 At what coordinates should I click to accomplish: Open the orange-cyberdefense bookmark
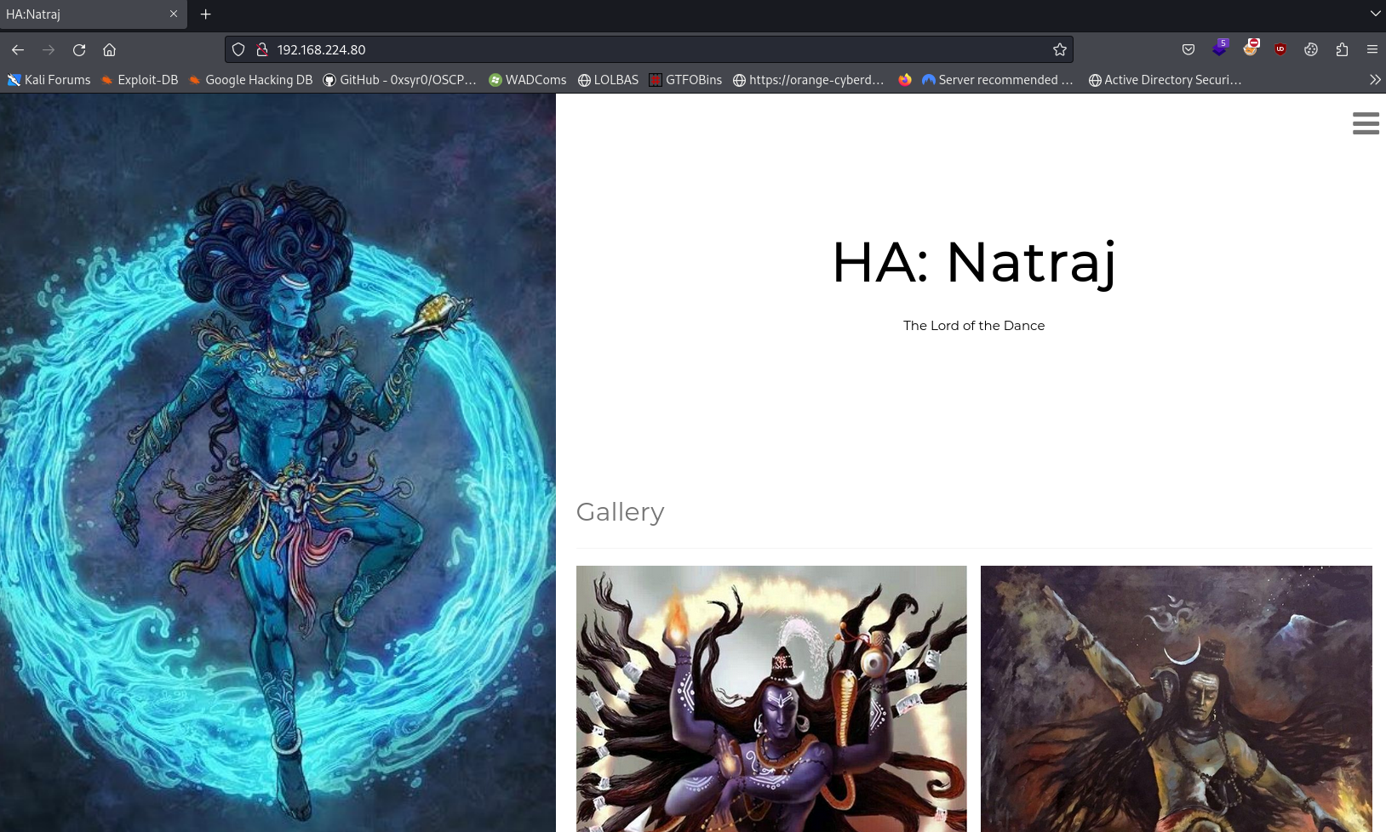click(808, 79)
